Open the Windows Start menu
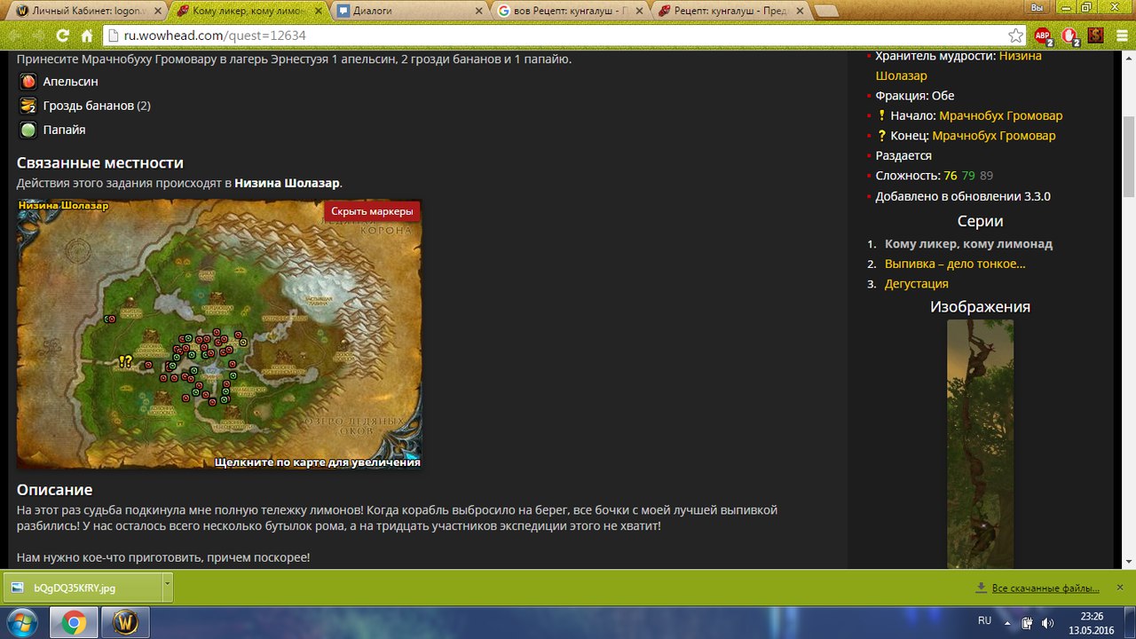Image resolution: width=1136 pixels, height=639 pixels. [21, 622]
